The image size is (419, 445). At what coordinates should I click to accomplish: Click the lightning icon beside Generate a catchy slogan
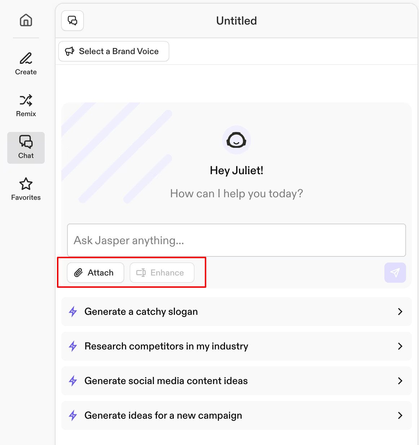click(x=73, y=312)
